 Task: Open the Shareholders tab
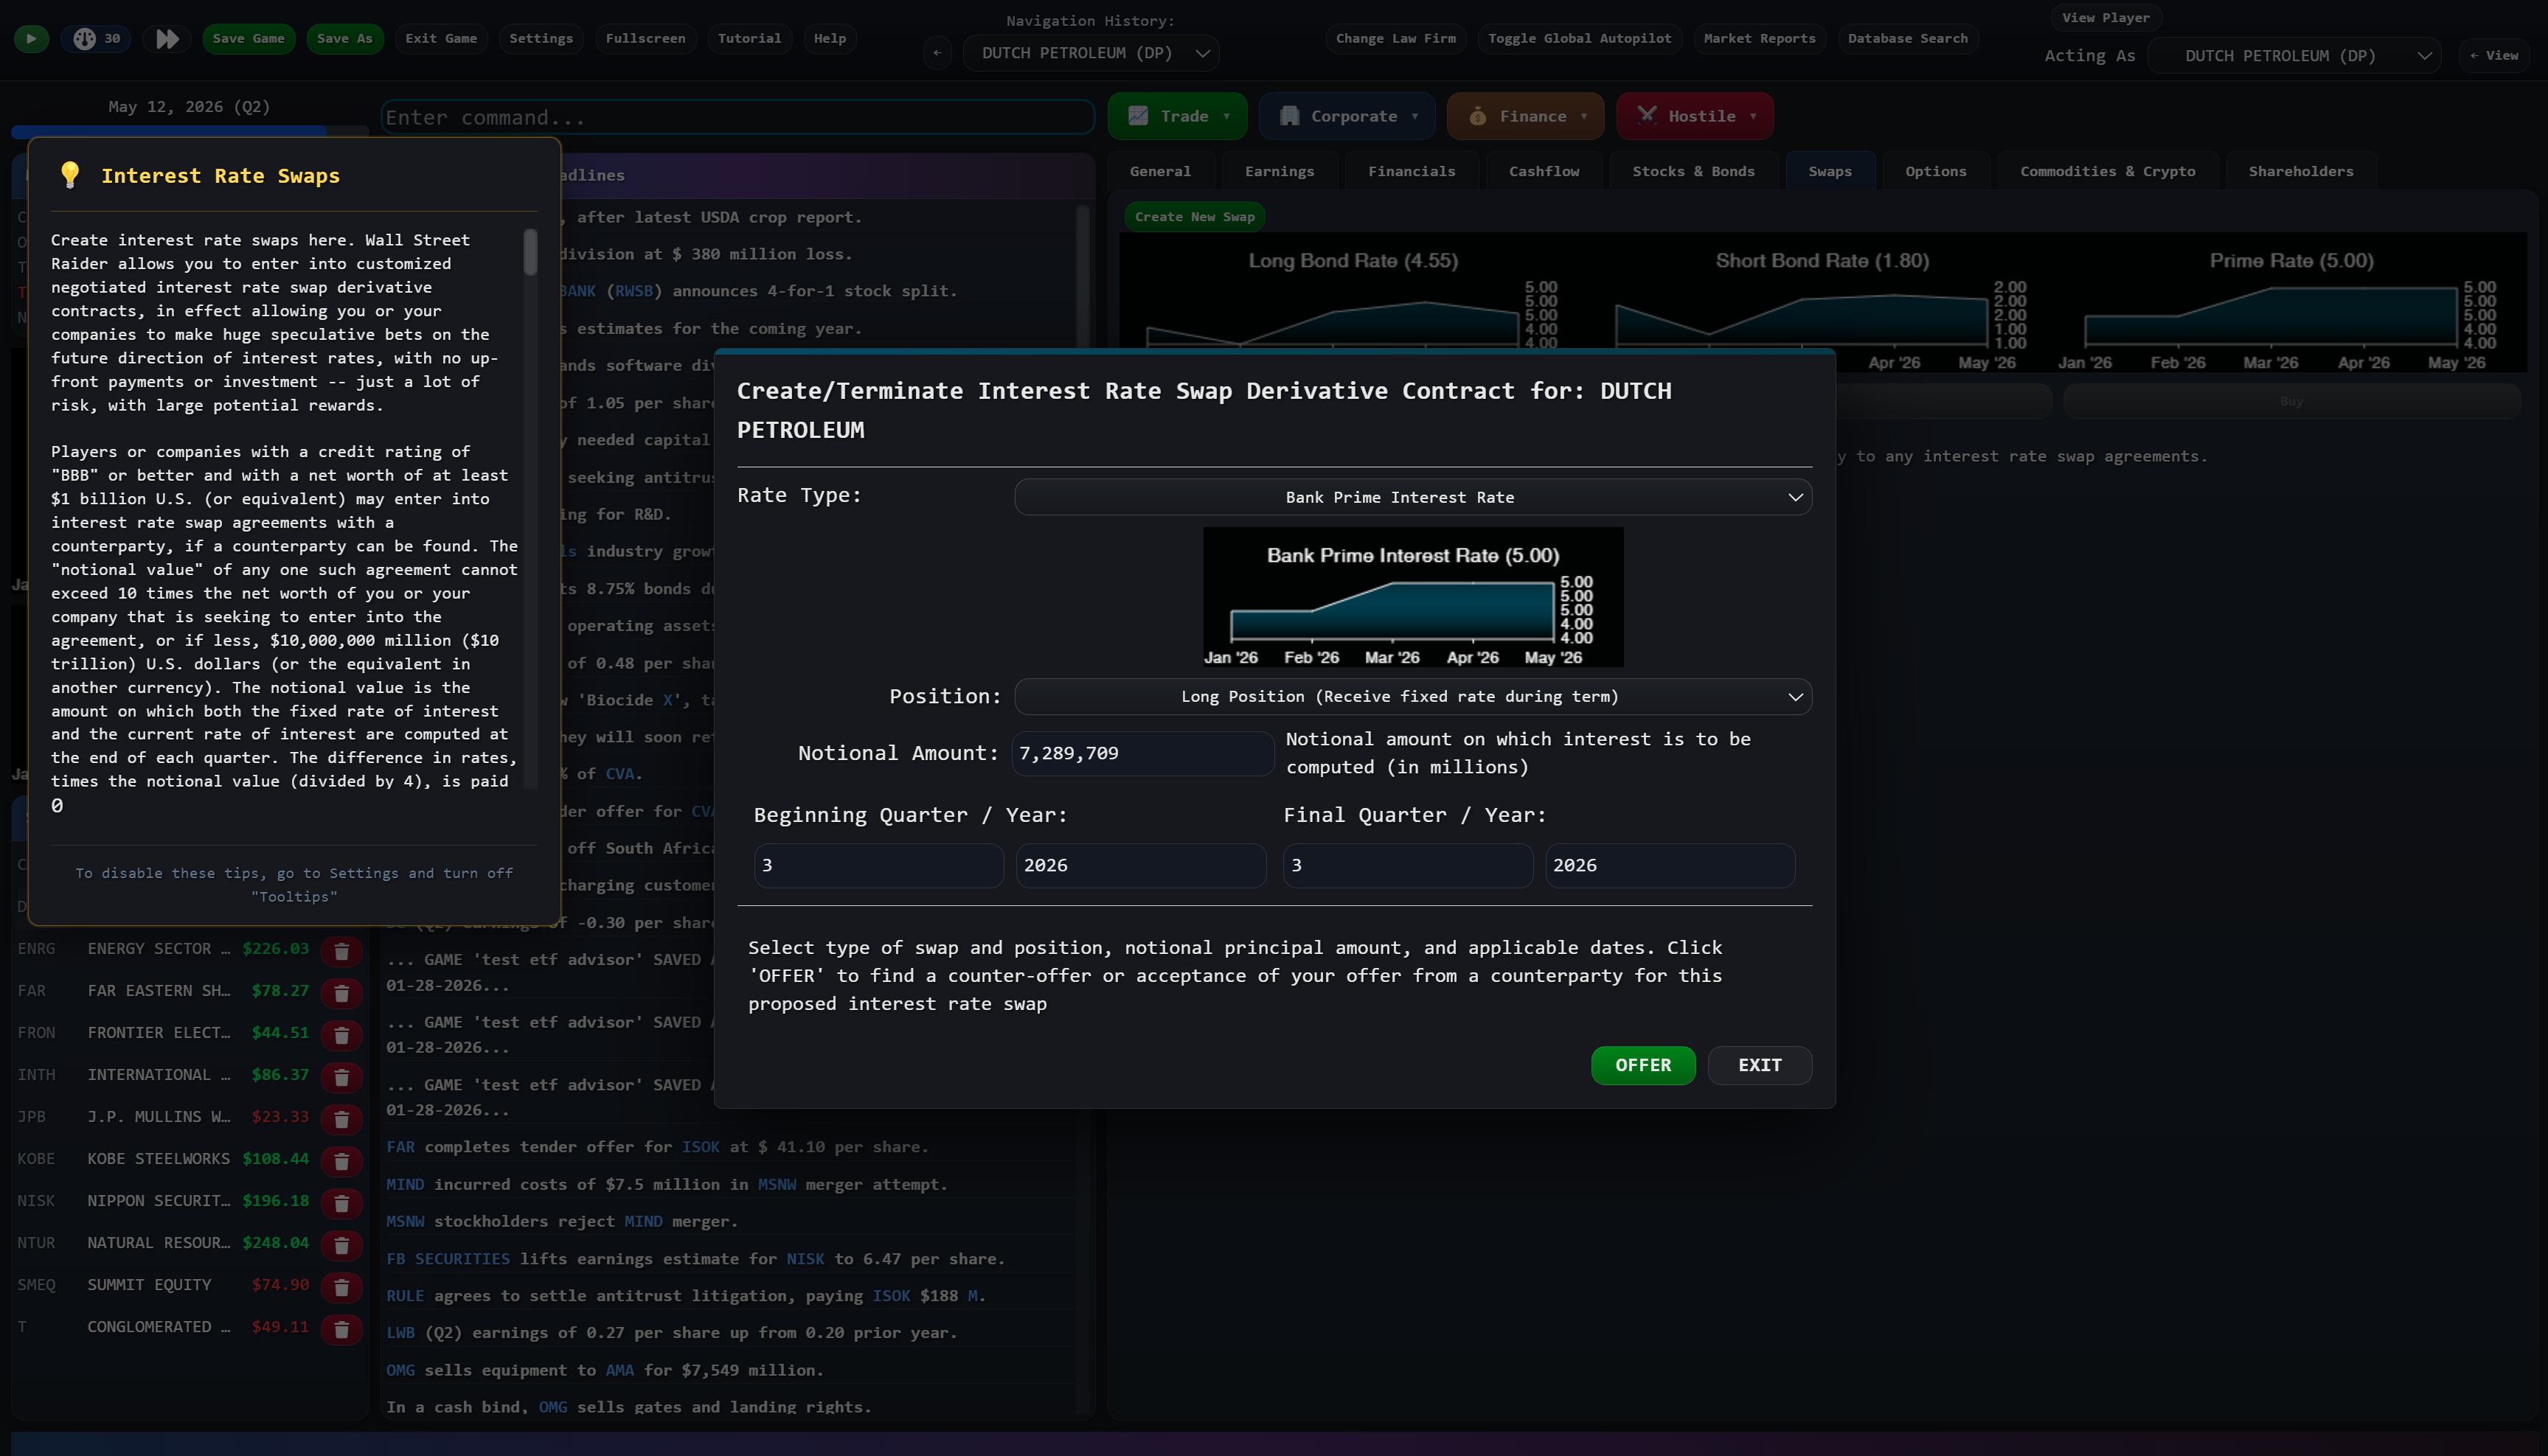pyautogui.click(x=2301, y=171)
